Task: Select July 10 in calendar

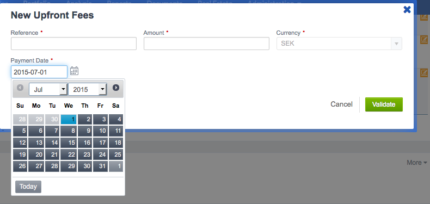Action: point(100,131)
